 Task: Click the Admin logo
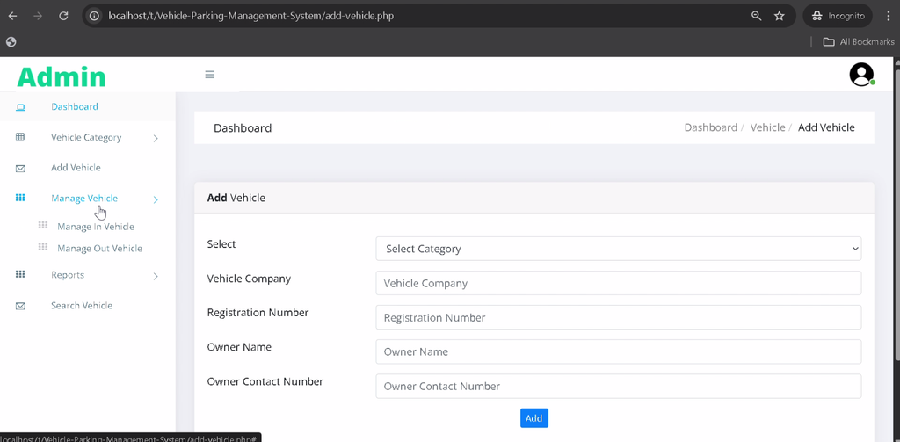62,76
